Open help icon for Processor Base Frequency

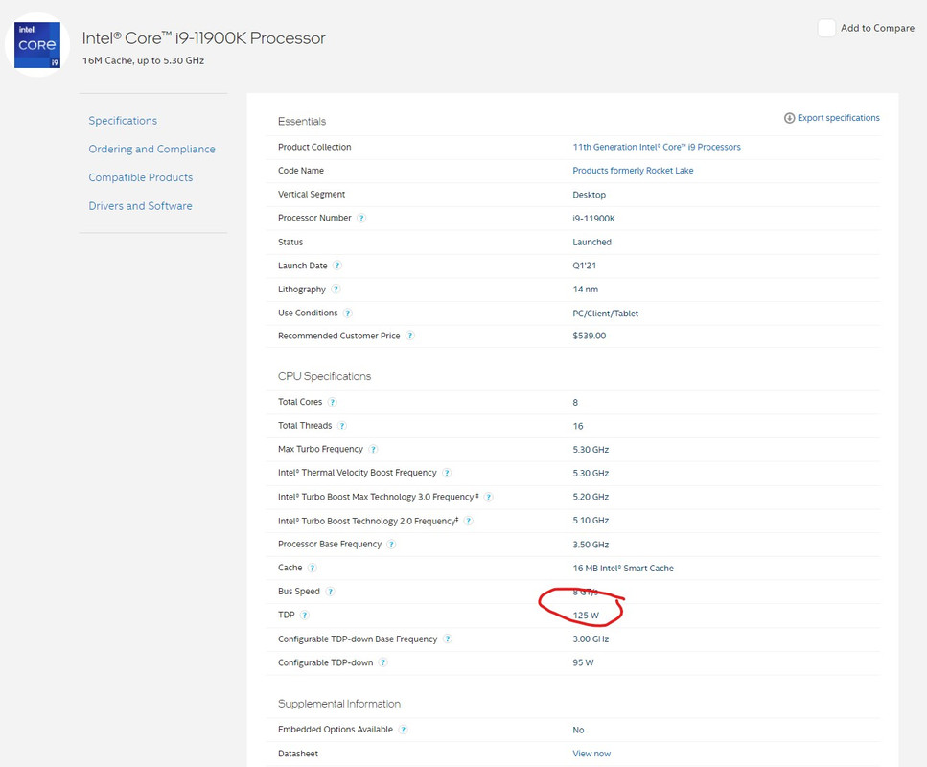pos(391,544)
